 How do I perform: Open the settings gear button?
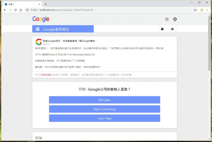[172, 29]
